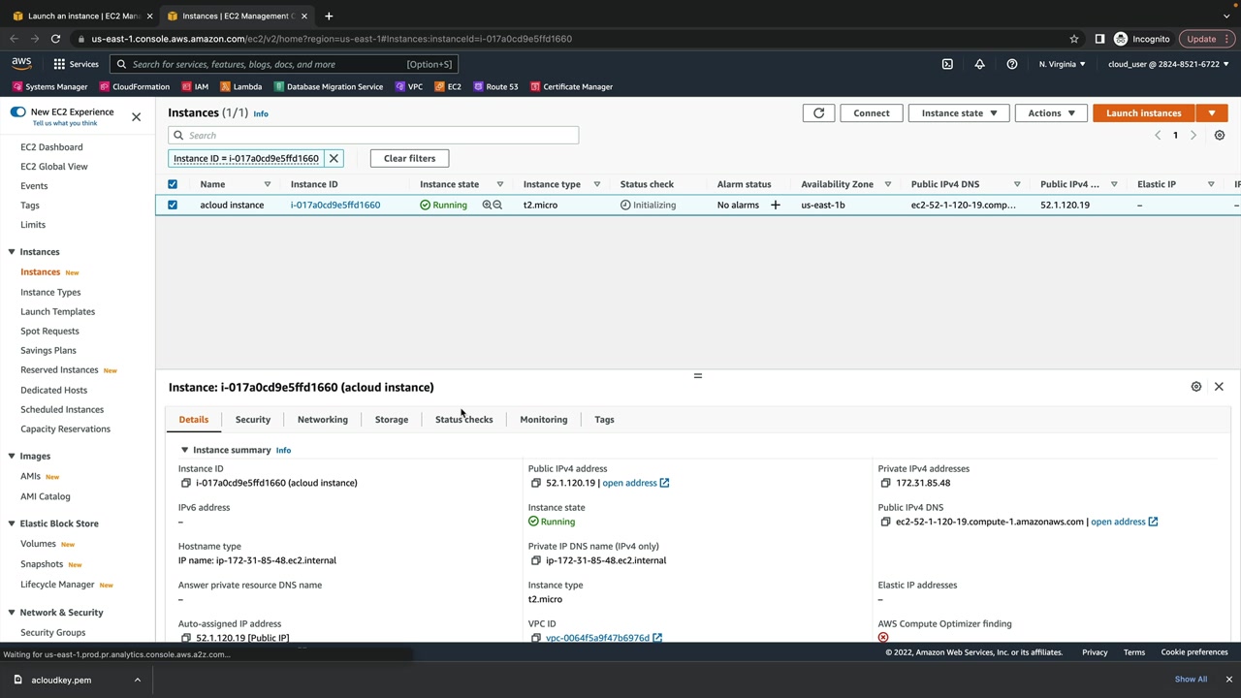Viewport: 1241px width, 698px height.
Task: Open the Actions dropdown
Action: (x=1051, y=113)
